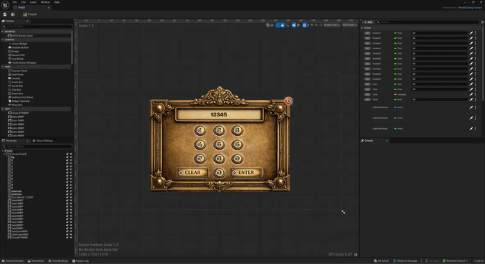Viewport: 485px width, 264px height.
Task: Switch to the Class Settings tab
Action: point(43,141)
